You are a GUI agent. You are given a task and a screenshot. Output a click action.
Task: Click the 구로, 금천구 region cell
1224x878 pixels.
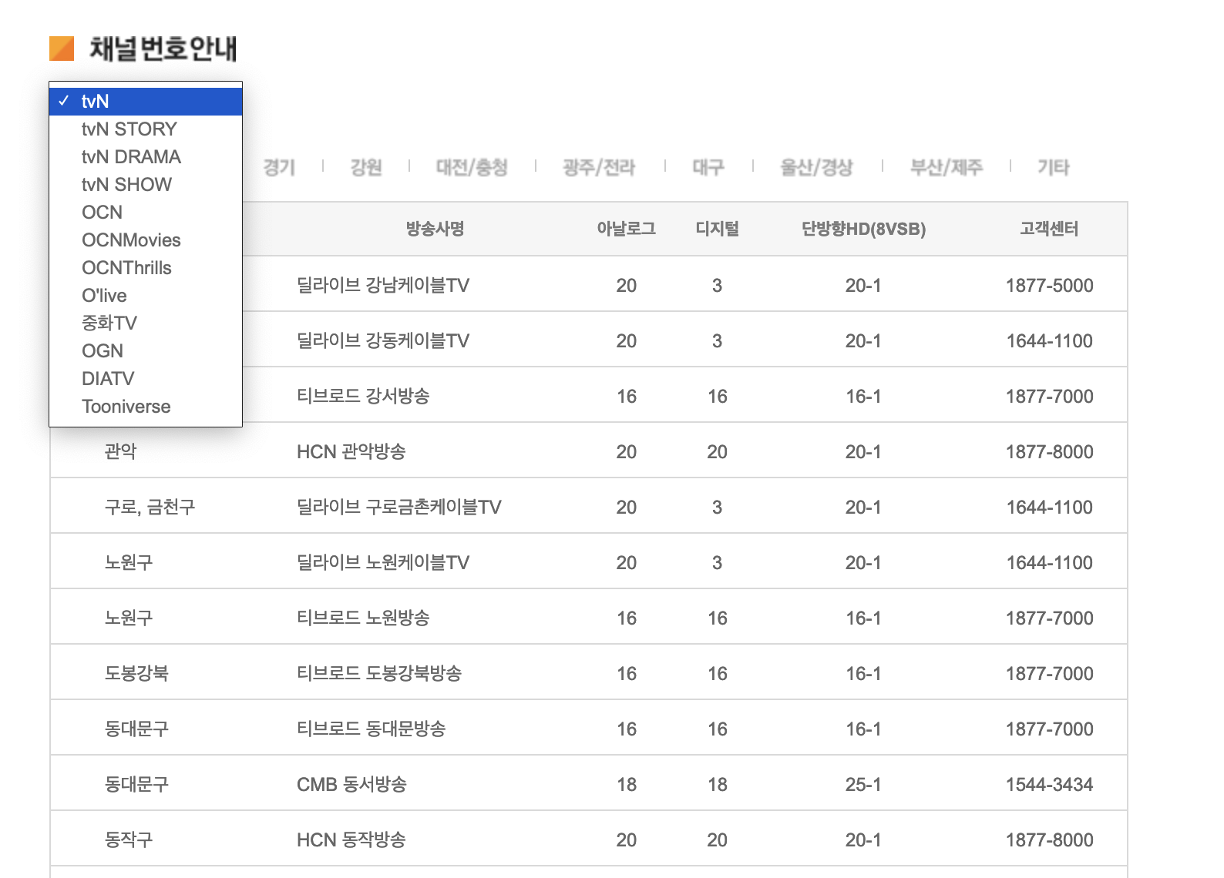pyautogui.click(x=150, y=507)
